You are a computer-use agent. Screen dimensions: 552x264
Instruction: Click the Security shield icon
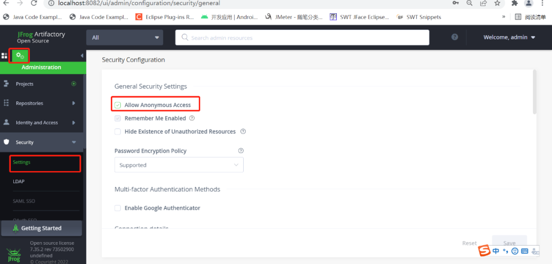6,142
